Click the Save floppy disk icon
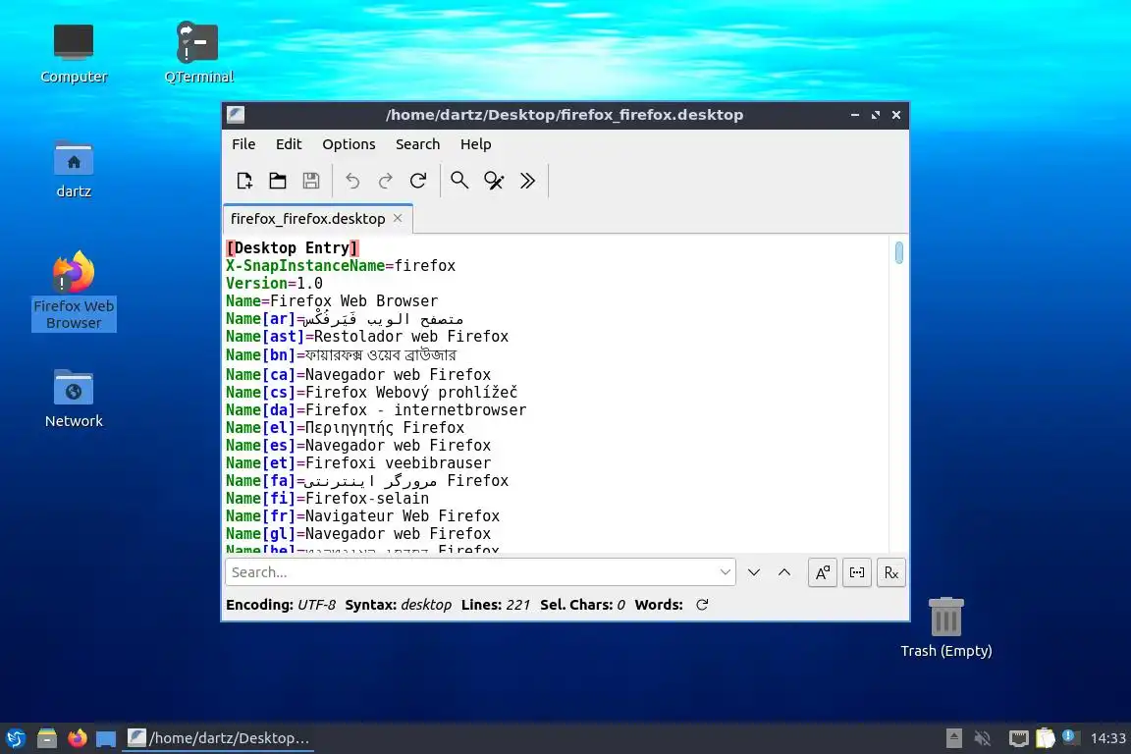This screenshot has height=754, width=1131. tap(311, 181)
